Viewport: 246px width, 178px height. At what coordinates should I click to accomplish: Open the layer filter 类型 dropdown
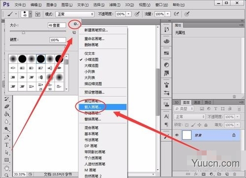point(184,109)
